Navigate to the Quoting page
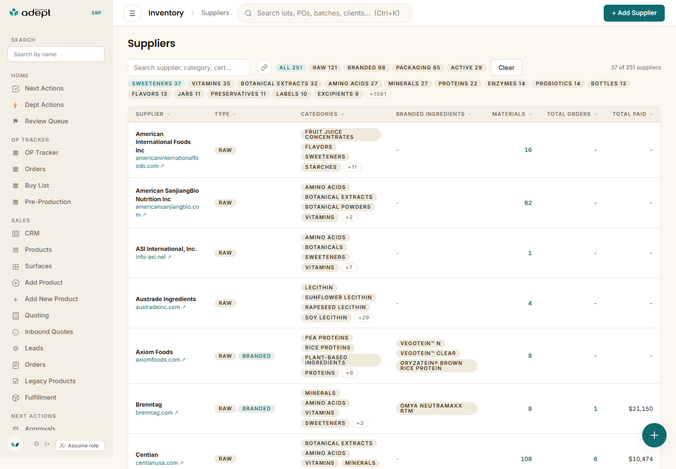This screenshot has height=469, width=676. tap(56, 316)
